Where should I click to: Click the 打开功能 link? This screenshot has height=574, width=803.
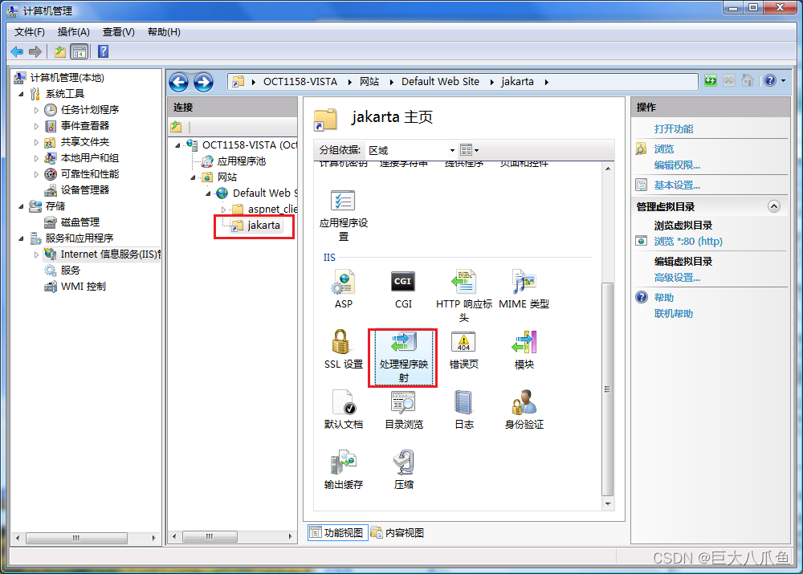[674, 129]
